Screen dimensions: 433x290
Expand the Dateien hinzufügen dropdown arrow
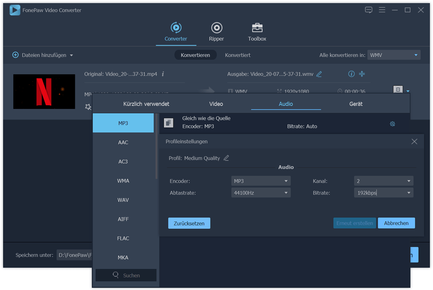coord(71,55)
